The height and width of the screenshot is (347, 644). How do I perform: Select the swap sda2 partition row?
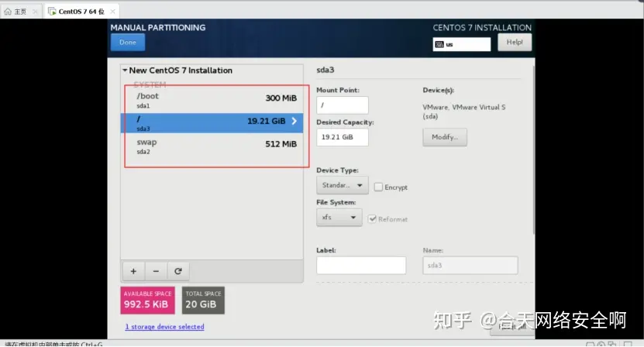pos(212,146)
